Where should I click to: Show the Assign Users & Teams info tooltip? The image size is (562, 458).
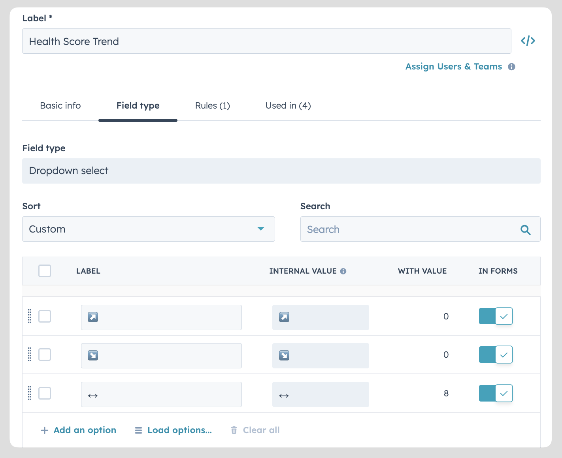coord(511,67)
